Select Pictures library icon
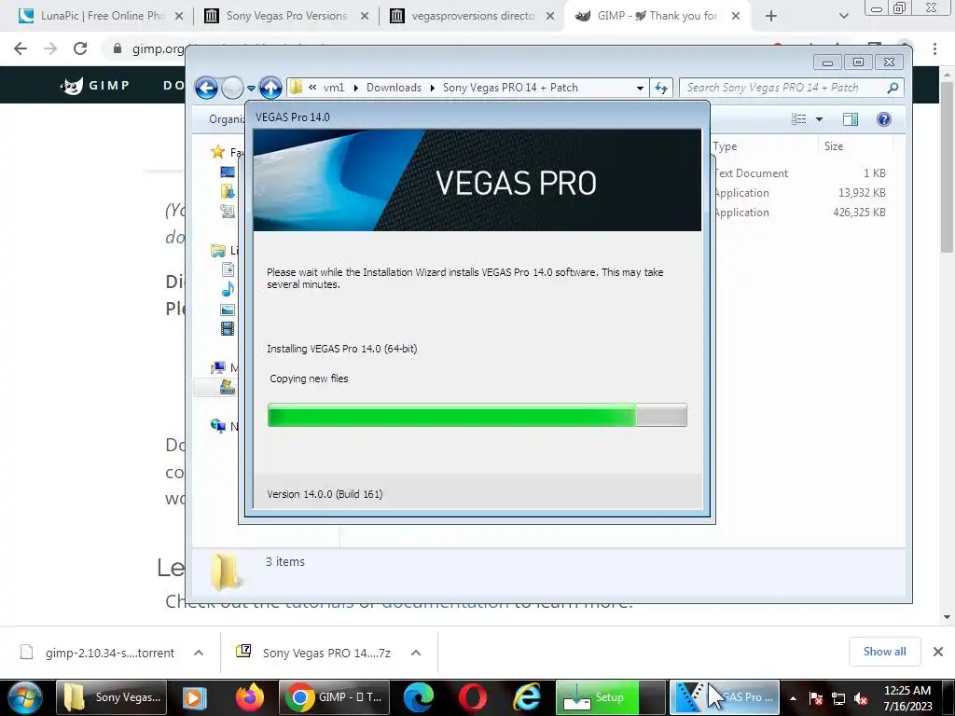Viewport: 955px width, 716px height. [x=228, y=310]
